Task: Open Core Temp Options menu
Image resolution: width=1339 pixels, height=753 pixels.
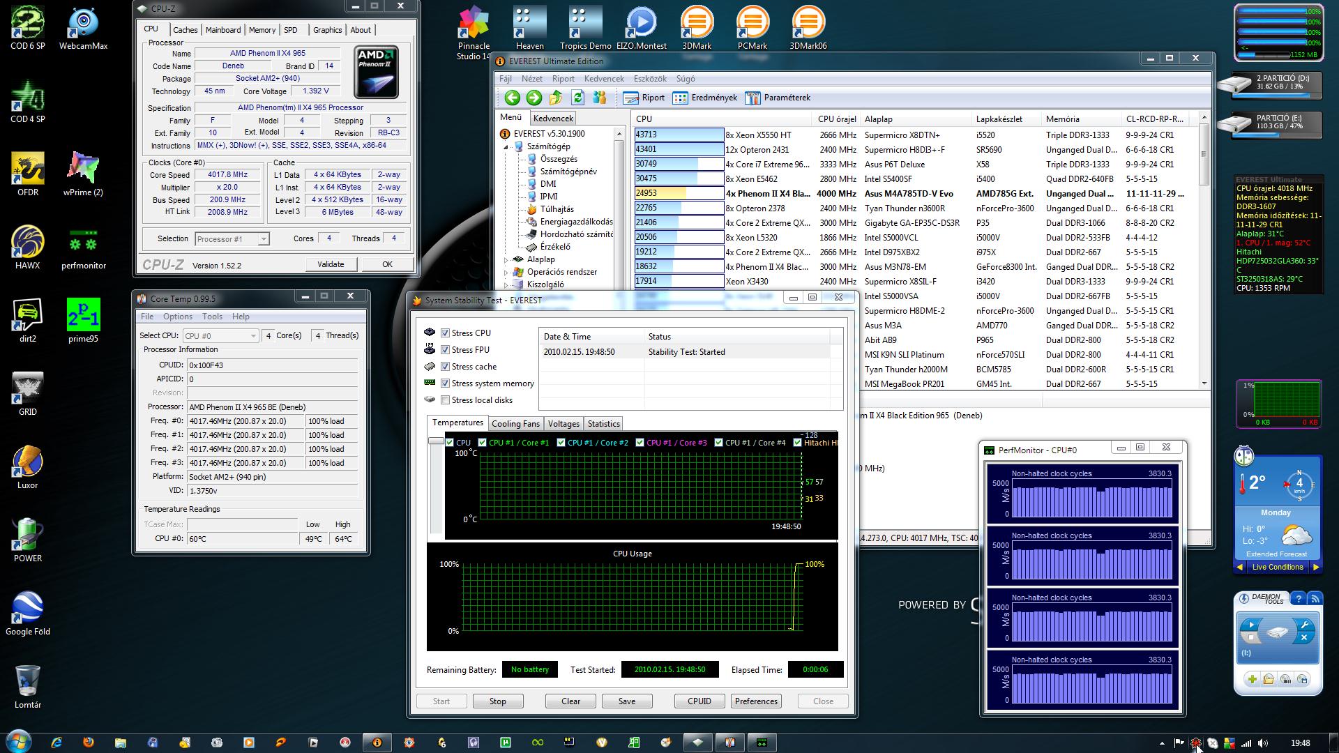Action: point(178,317)
